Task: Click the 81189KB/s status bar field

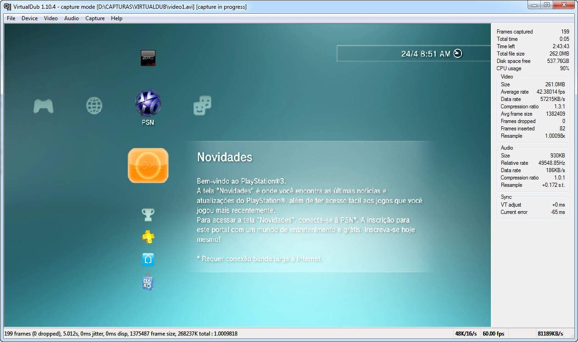Action: [550, 334]
